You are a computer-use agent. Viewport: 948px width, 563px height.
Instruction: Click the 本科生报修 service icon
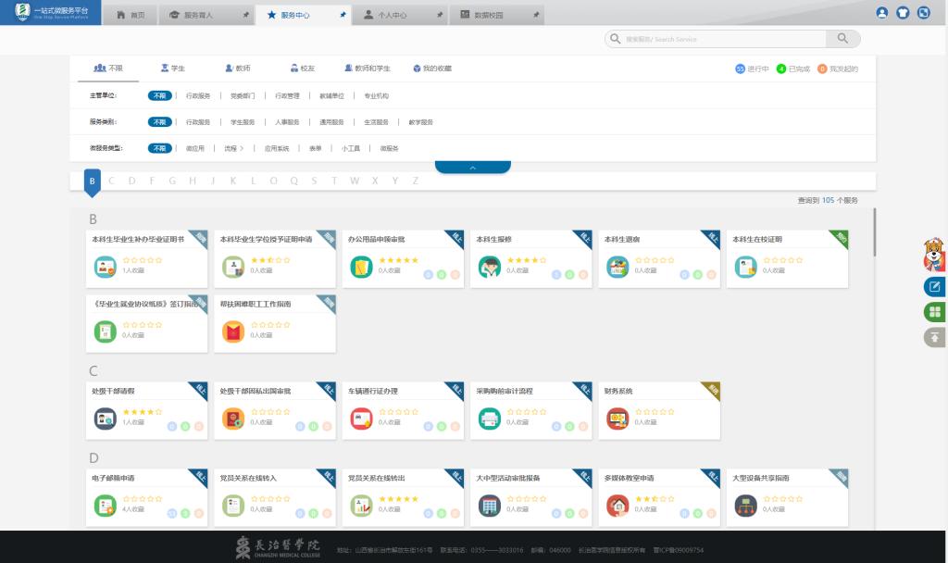click(x=489, y=267)
